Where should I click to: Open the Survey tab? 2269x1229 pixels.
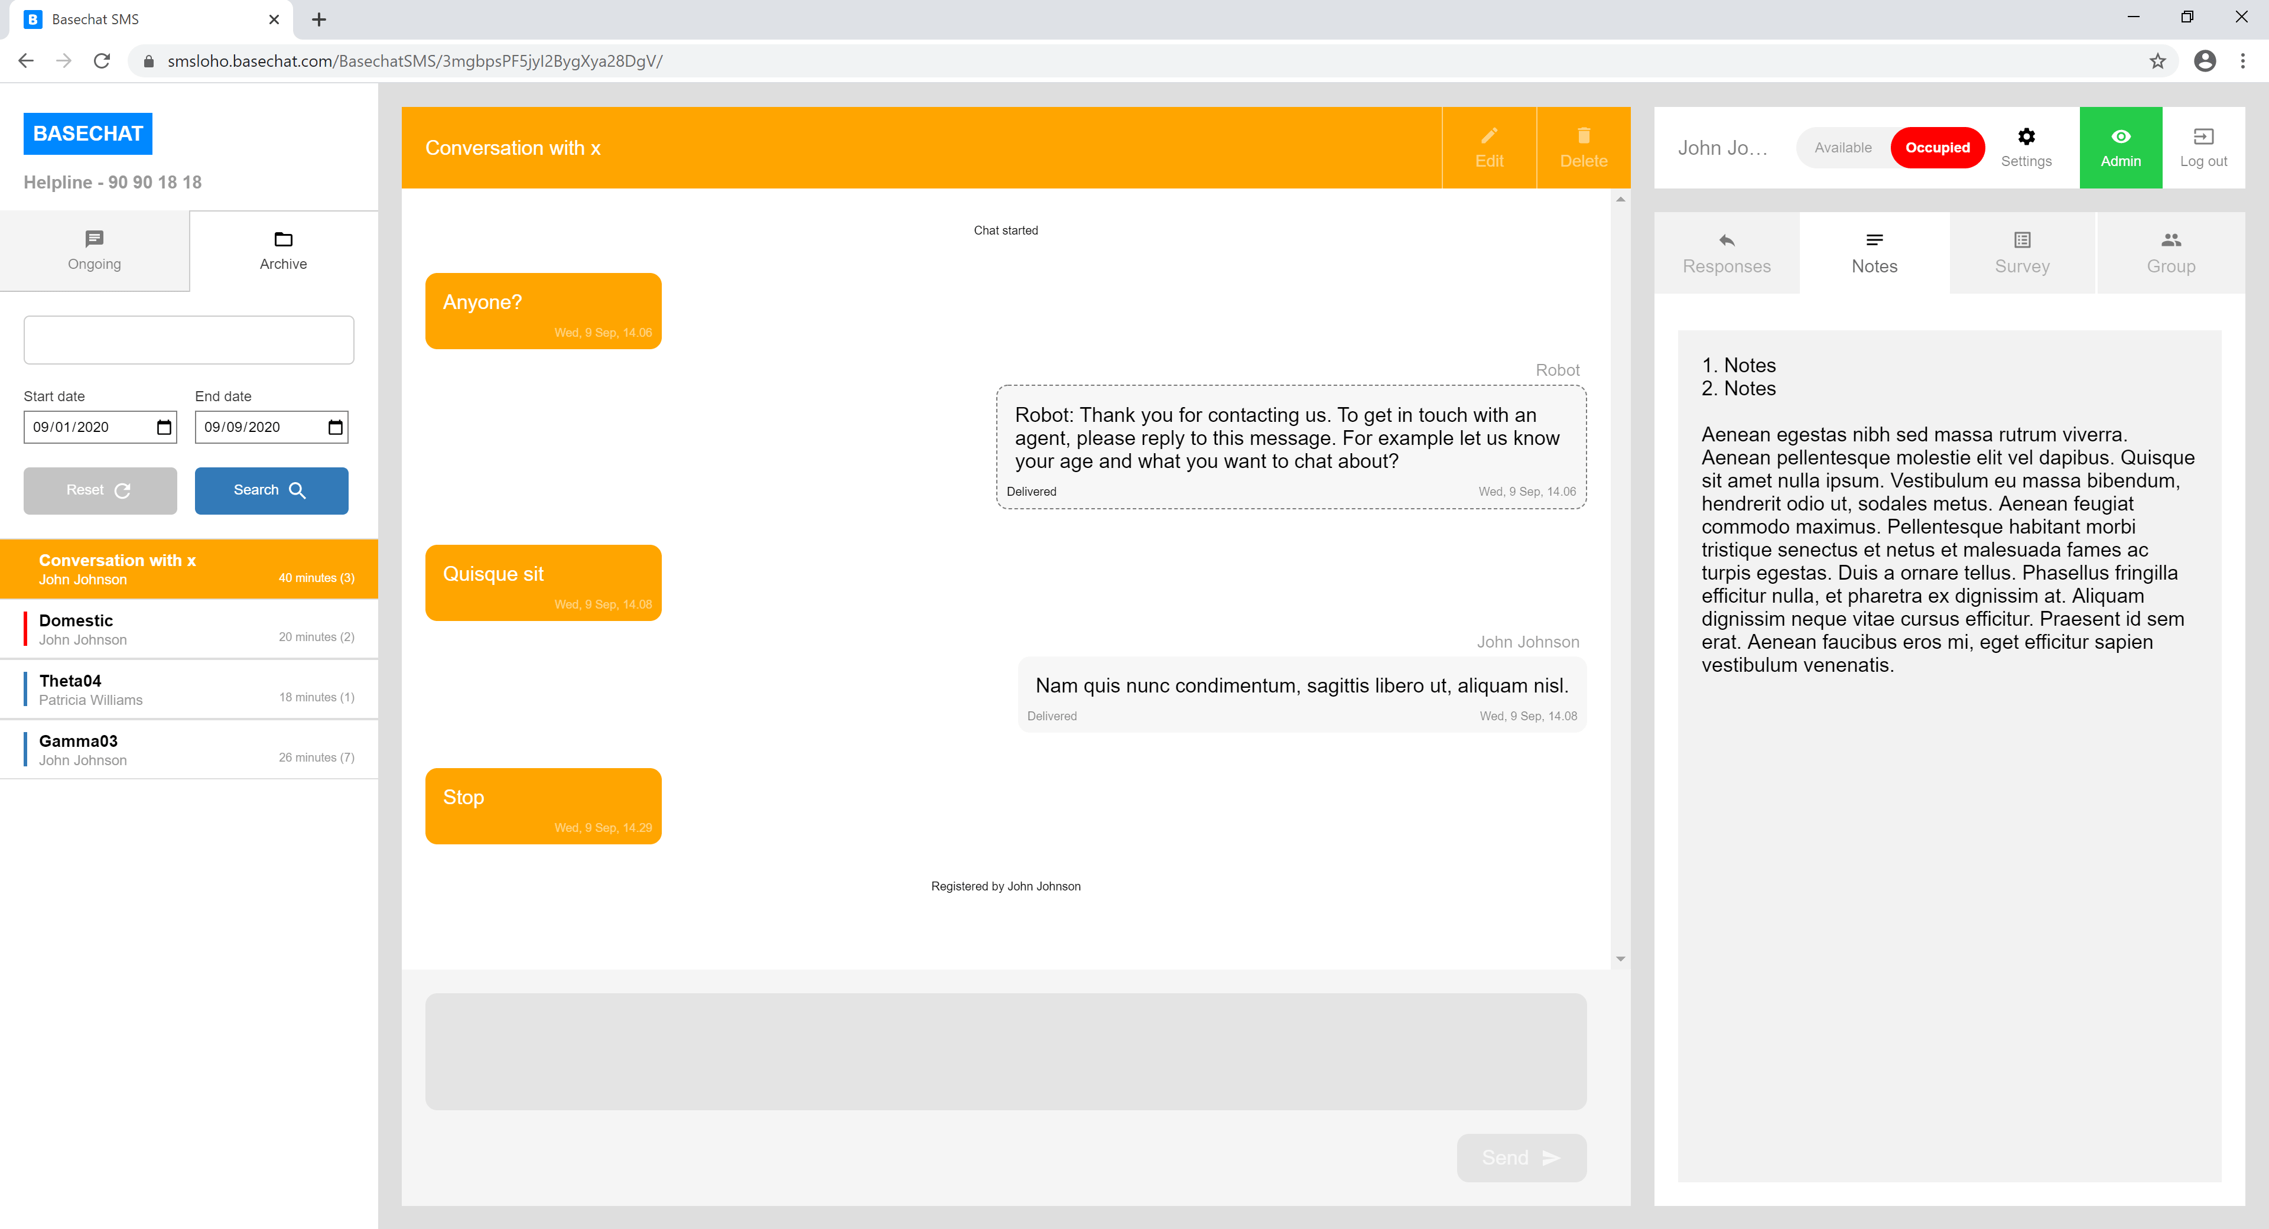(x=2021, y=253)
